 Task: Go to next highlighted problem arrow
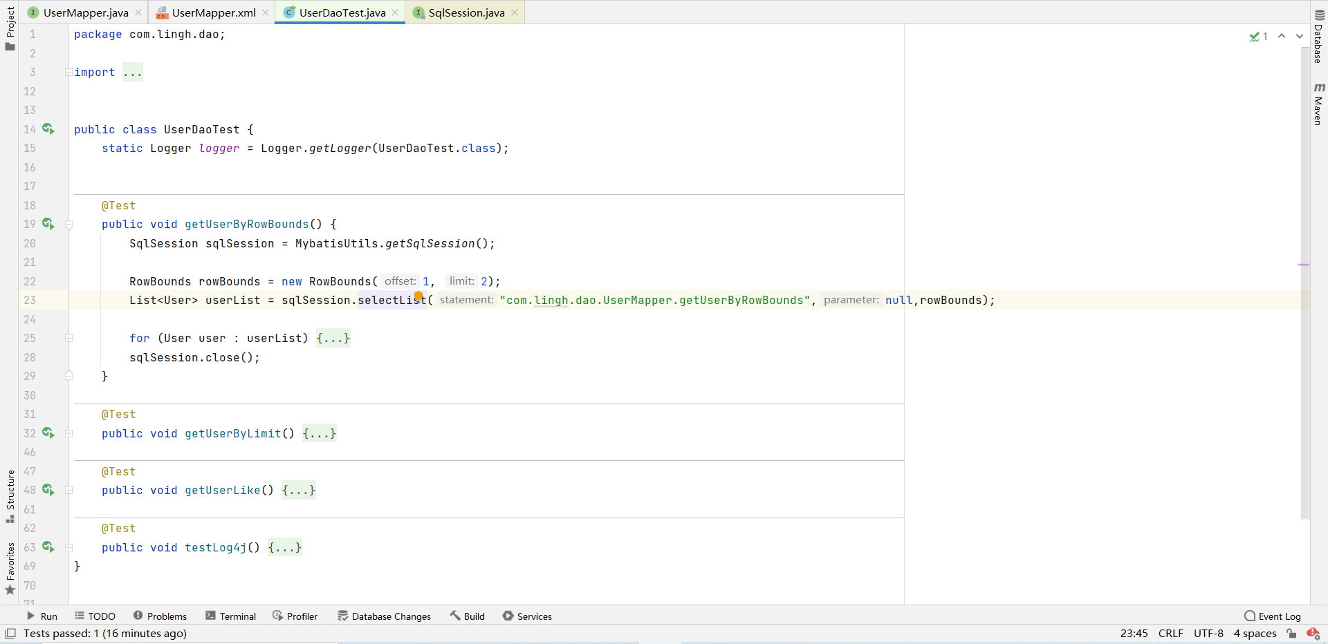[x=1300, y=36]
